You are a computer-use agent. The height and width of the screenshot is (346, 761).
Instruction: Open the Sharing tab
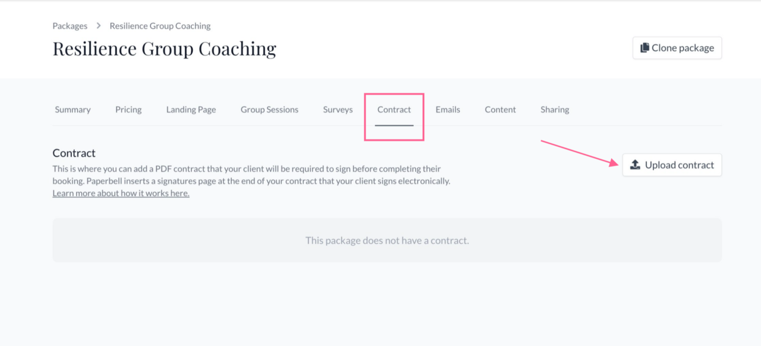pyautogui.click(x=554, y=110)
